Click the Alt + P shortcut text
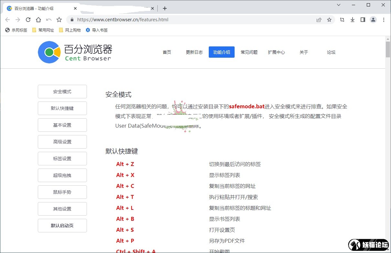Image resolution: width=391 pixels, height=253 pixels. [x=125, y=241]
